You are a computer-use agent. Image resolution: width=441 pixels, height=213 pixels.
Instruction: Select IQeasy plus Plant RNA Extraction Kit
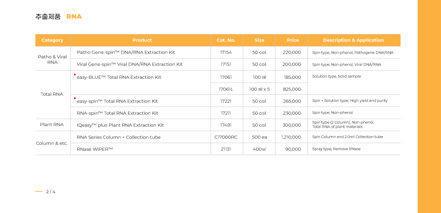tap(120, 125)
